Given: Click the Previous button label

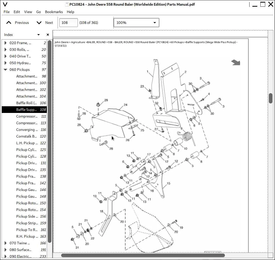Looking at the screenshot, I should (x=22, y=23).
